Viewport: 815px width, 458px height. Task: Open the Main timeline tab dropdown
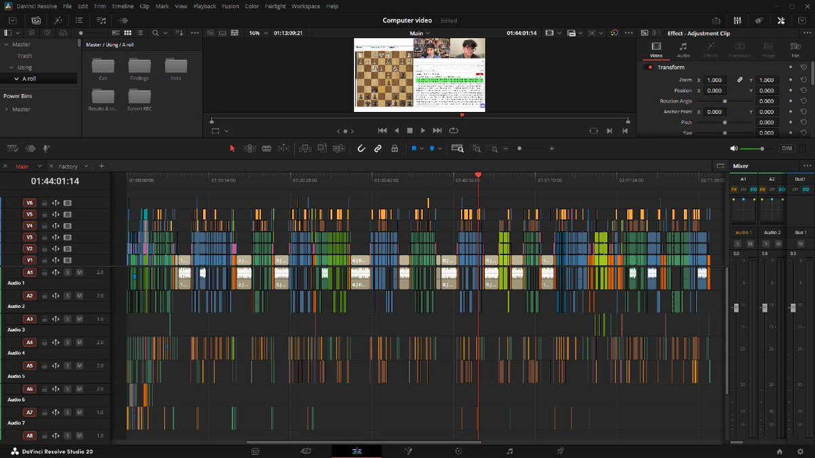tap(39, 166)
